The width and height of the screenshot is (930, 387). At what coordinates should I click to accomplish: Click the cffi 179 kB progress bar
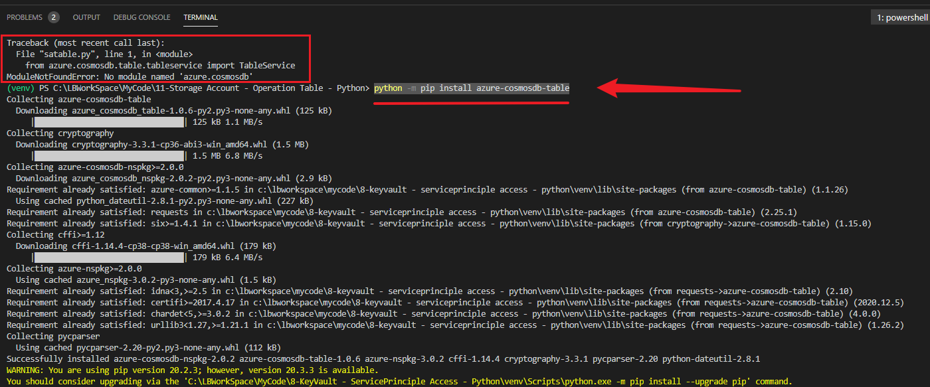(x=109, y=258)
